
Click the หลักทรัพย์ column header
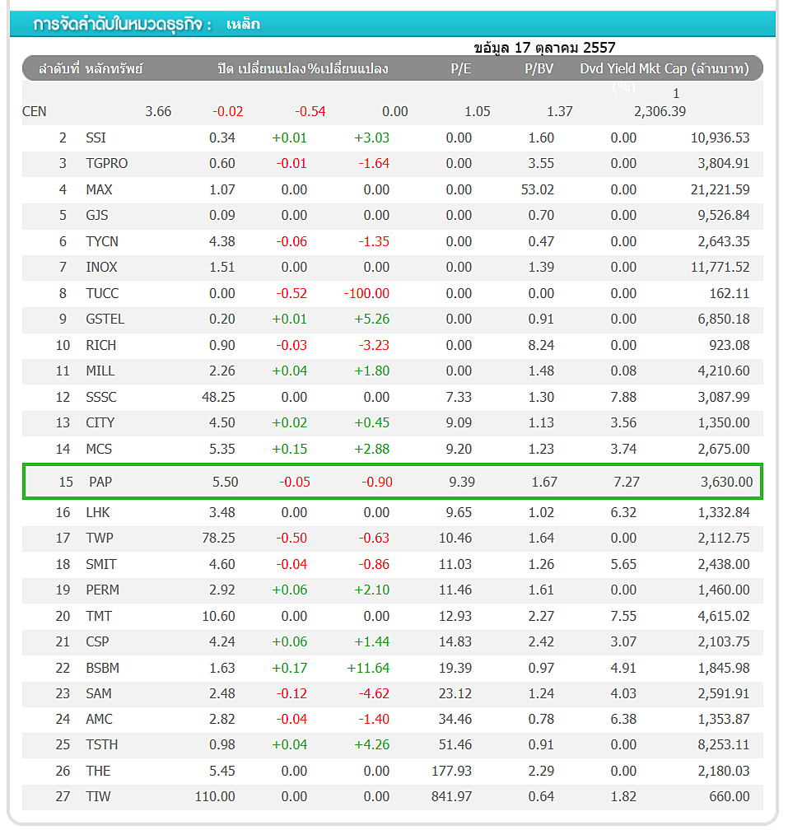[x=114, y=68]
